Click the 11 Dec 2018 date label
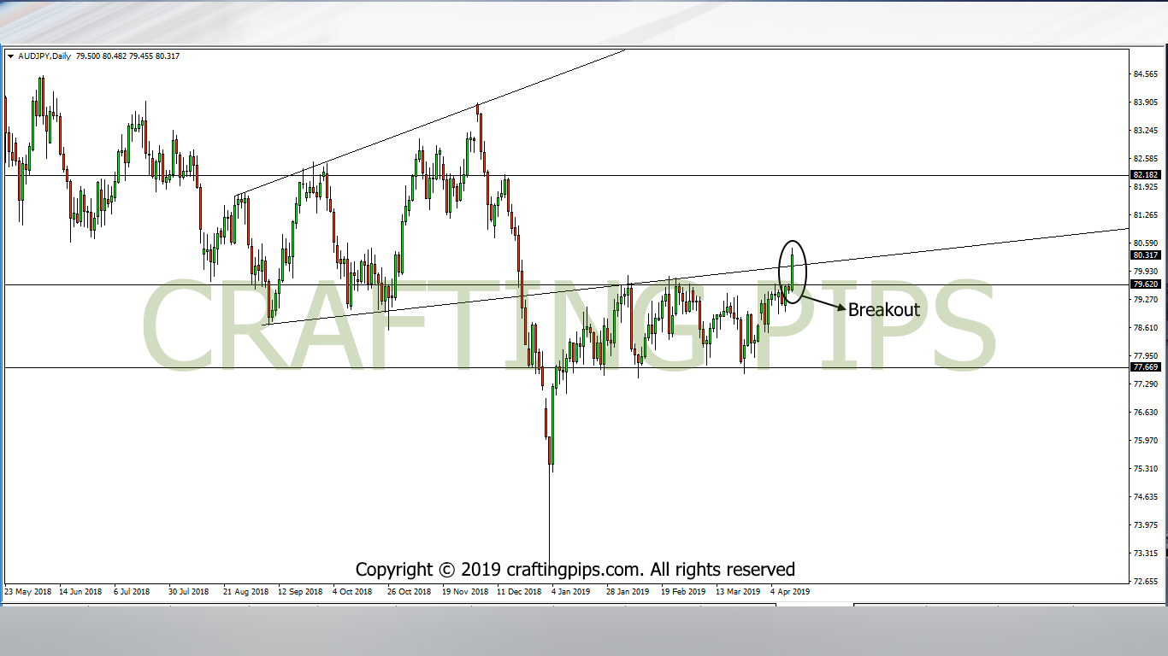1168x656 pixels. click(519, 591)
